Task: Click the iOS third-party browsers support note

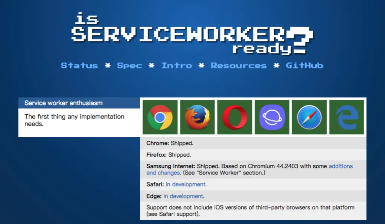Action: [253, 211]
